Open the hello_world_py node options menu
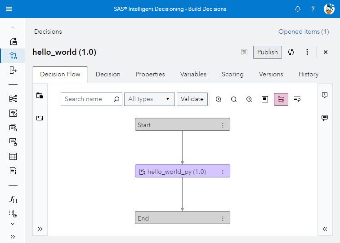 [x=223, y=172]
